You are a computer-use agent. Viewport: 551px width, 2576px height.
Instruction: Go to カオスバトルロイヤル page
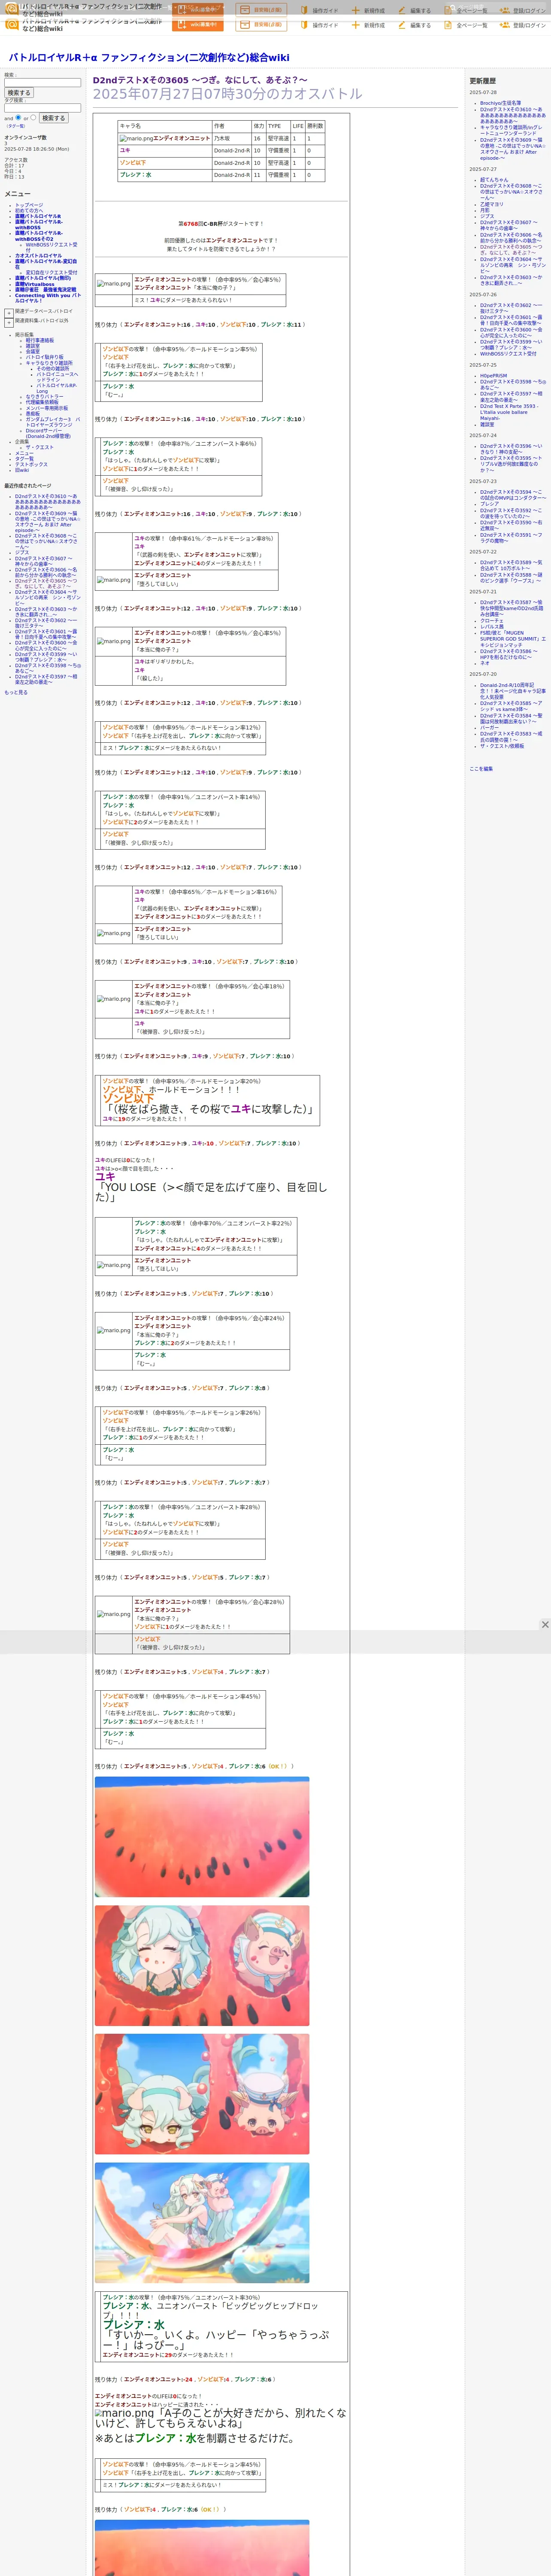click(38, 256)
